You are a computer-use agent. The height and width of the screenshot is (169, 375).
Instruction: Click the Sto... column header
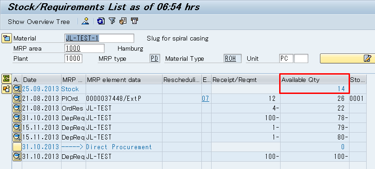pyautogui.click(x=358, y=80)
